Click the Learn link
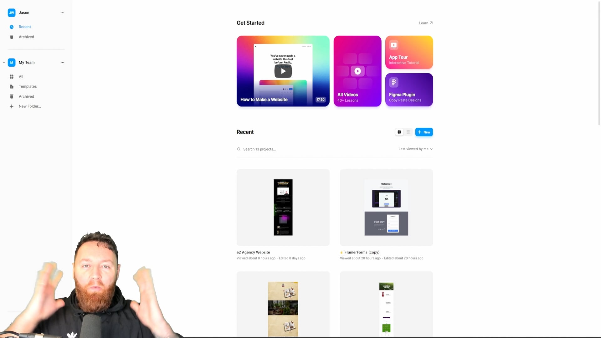Image resolution: width=601 pixels, height=338 pixels. 425,22
